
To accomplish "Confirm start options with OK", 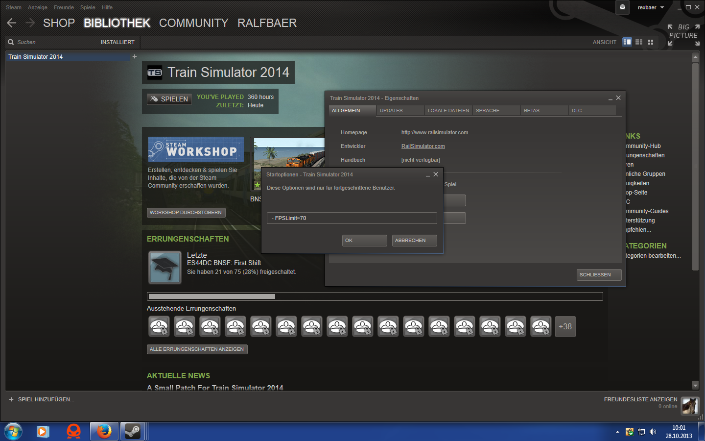I will click(x=365, y=241).
